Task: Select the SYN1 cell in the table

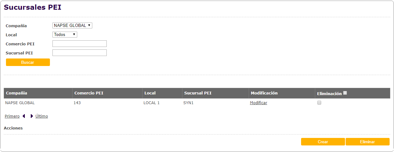Action: click(188, 103)
